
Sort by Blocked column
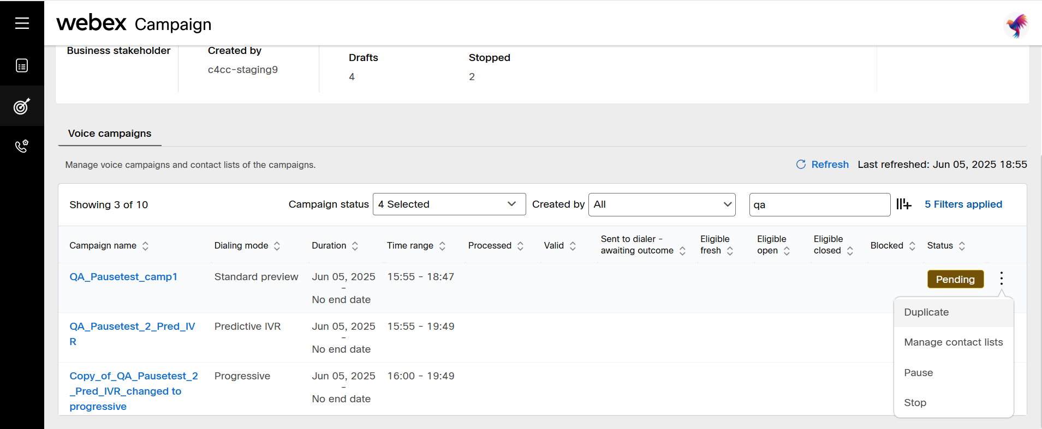(x=912, y=246)
